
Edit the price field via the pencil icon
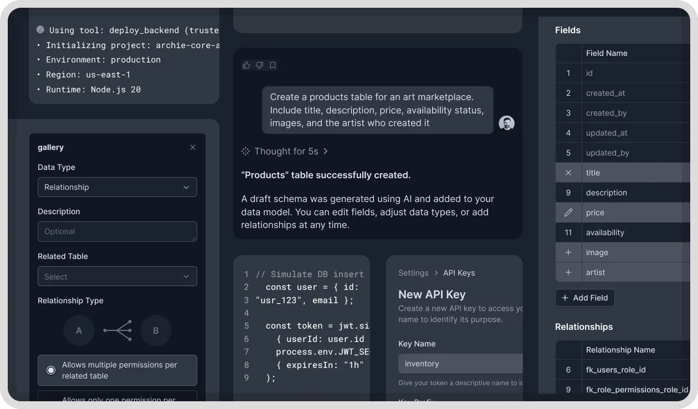[x=568, y=213]
